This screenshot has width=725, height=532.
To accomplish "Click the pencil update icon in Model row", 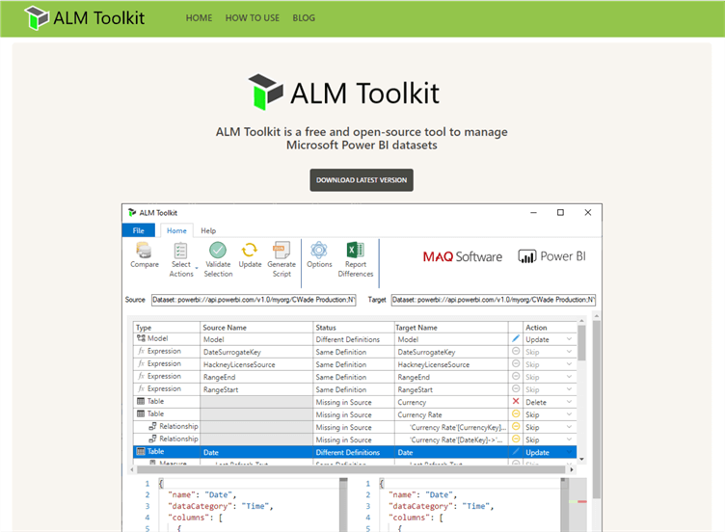I will 516,339.
